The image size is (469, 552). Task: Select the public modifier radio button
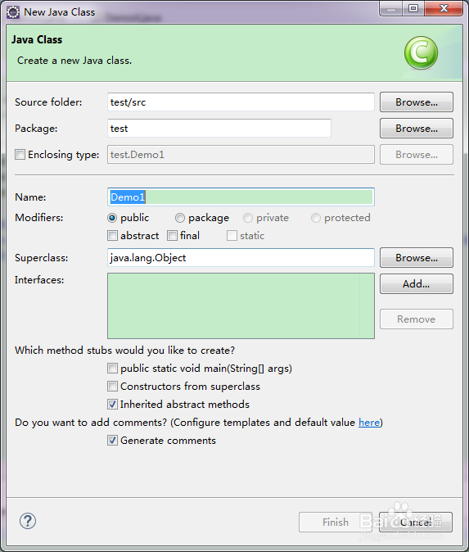coord(112,219)
